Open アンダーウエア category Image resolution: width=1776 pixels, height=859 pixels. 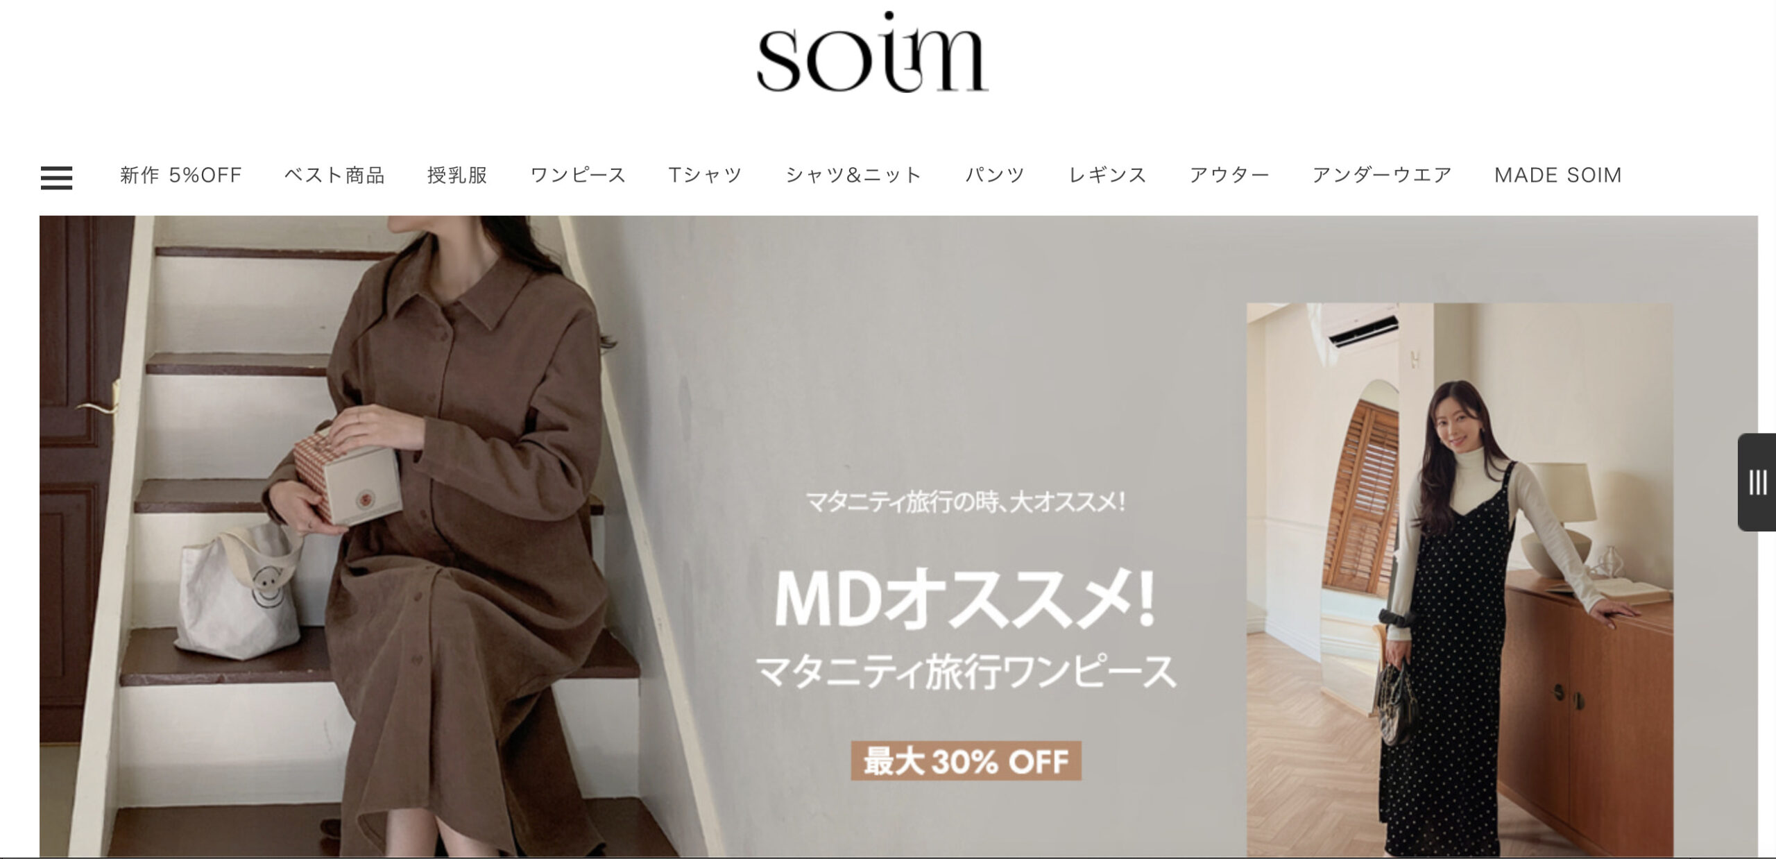[x=1382, y=175]
